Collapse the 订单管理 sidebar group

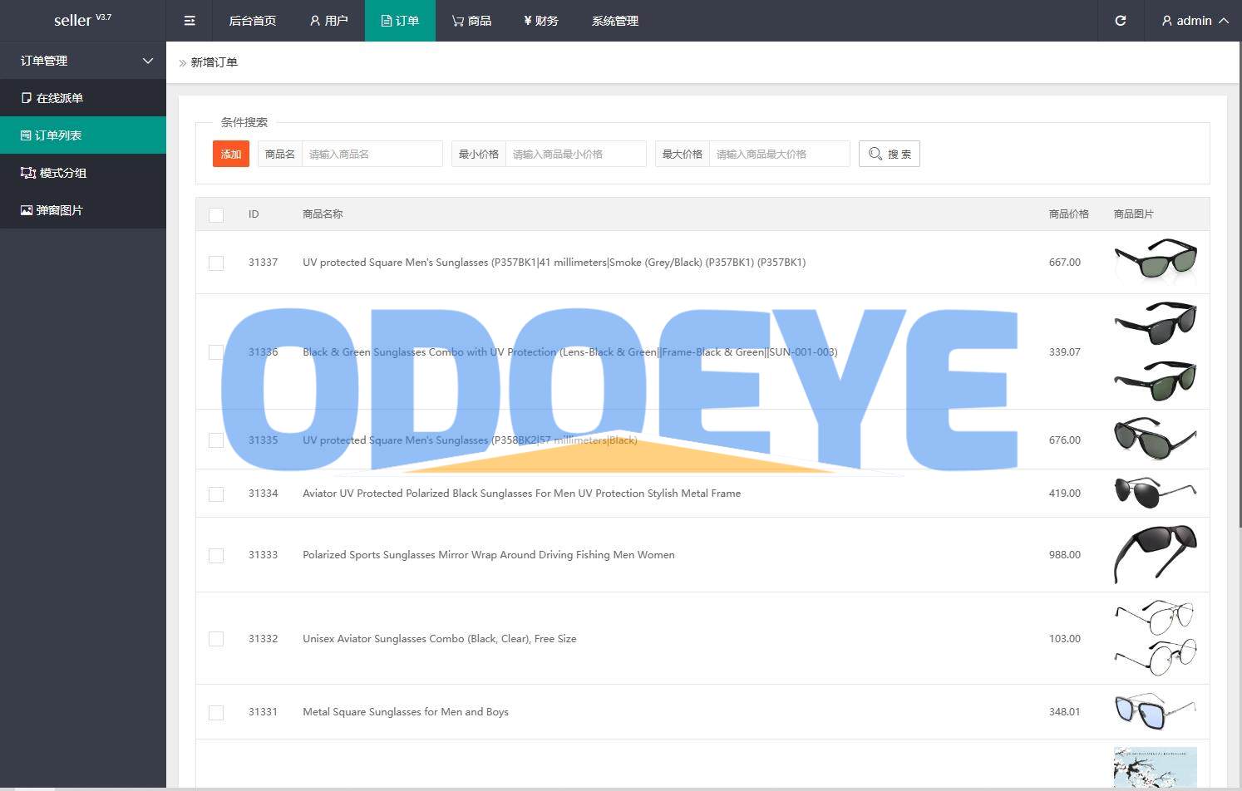[83, 61]
